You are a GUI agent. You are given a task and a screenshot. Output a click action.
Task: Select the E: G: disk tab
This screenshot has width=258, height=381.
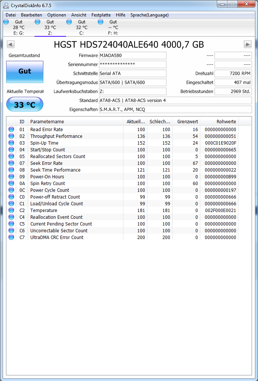18,27
